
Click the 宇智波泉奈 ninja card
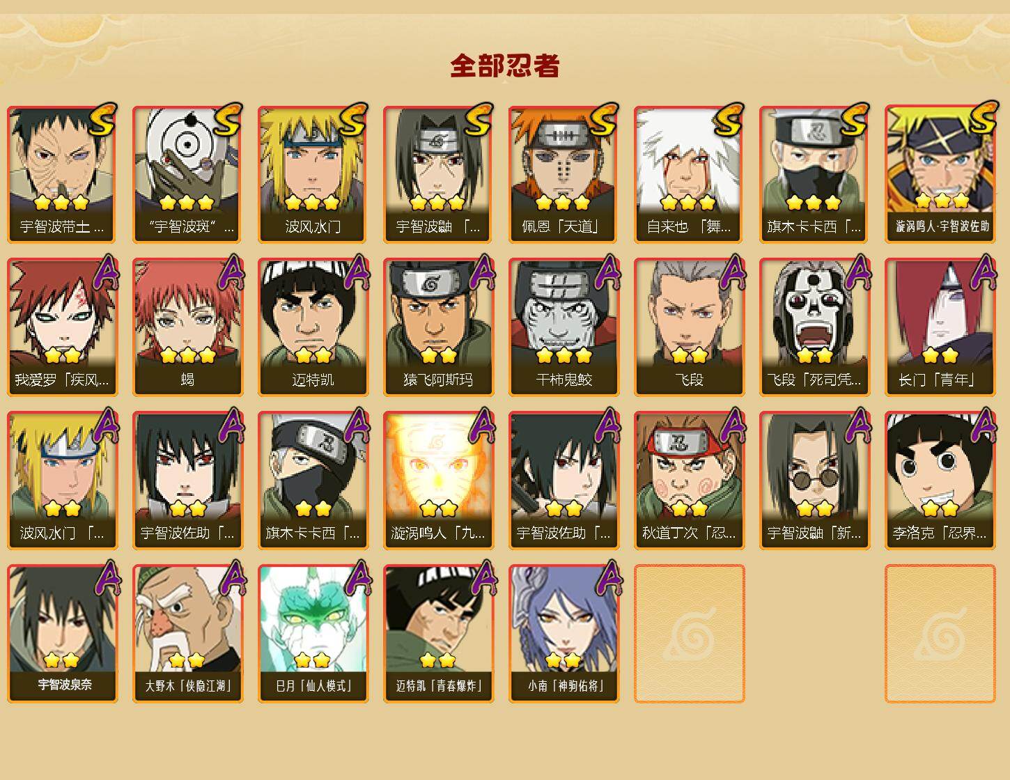point(63,633)
